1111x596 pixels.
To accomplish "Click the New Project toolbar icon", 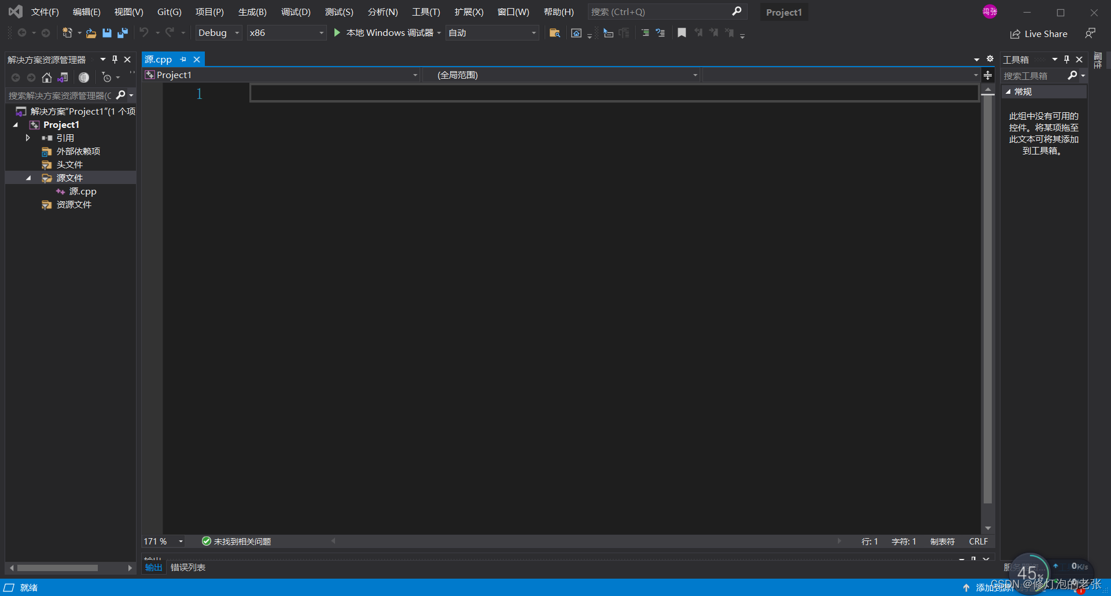I will point(67,33).
